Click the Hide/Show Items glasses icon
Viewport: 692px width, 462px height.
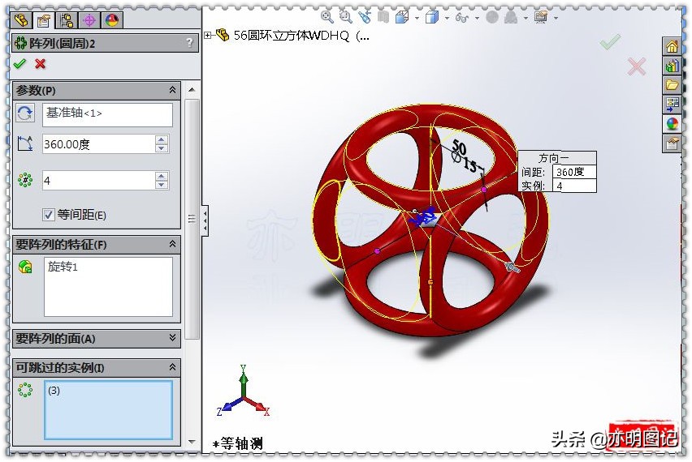(x=462, y=18)
